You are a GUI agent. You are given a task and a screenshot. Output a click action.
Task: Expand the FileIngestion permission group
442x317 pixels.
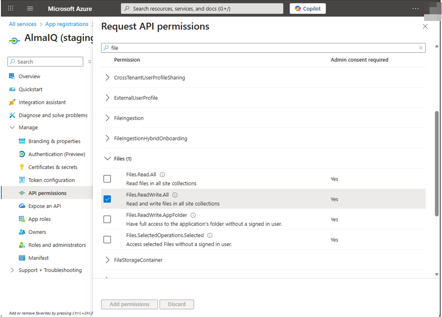107,118
